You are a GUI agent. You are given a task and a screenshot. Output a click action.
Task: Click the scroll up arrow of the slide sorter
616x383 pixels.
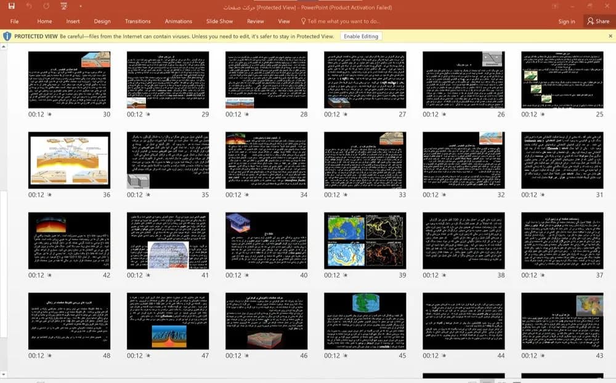4,47
